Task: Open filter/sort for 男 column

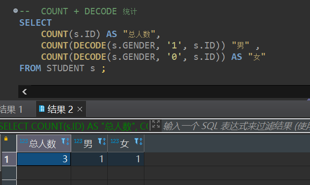Action: pos(102,141)
